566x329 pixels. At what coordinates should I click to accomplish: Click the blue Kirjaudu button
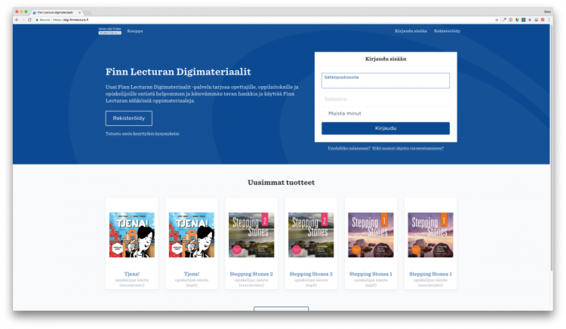(x=386, y=128)
